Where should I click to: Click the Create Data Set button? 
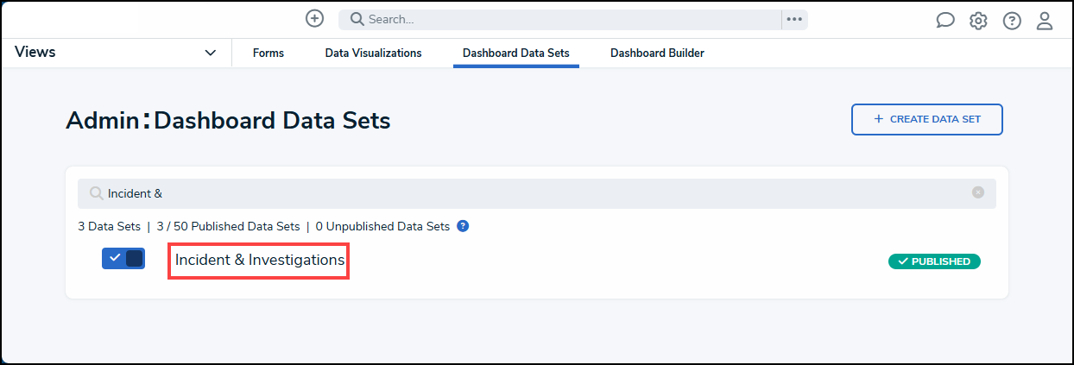926,119
